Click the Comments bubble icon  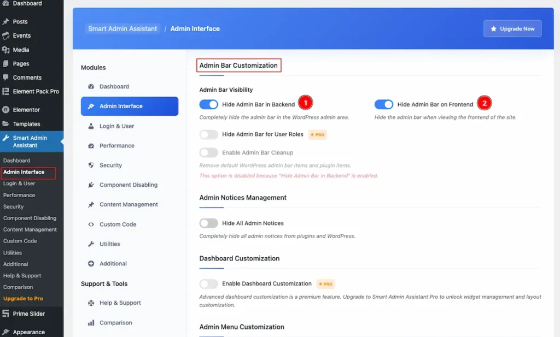click(x=5, y=78)
